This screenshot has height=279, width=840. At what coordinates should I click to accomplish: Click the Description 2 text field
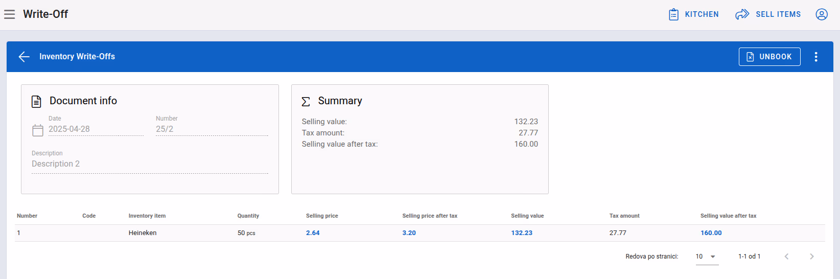(150, 164)
